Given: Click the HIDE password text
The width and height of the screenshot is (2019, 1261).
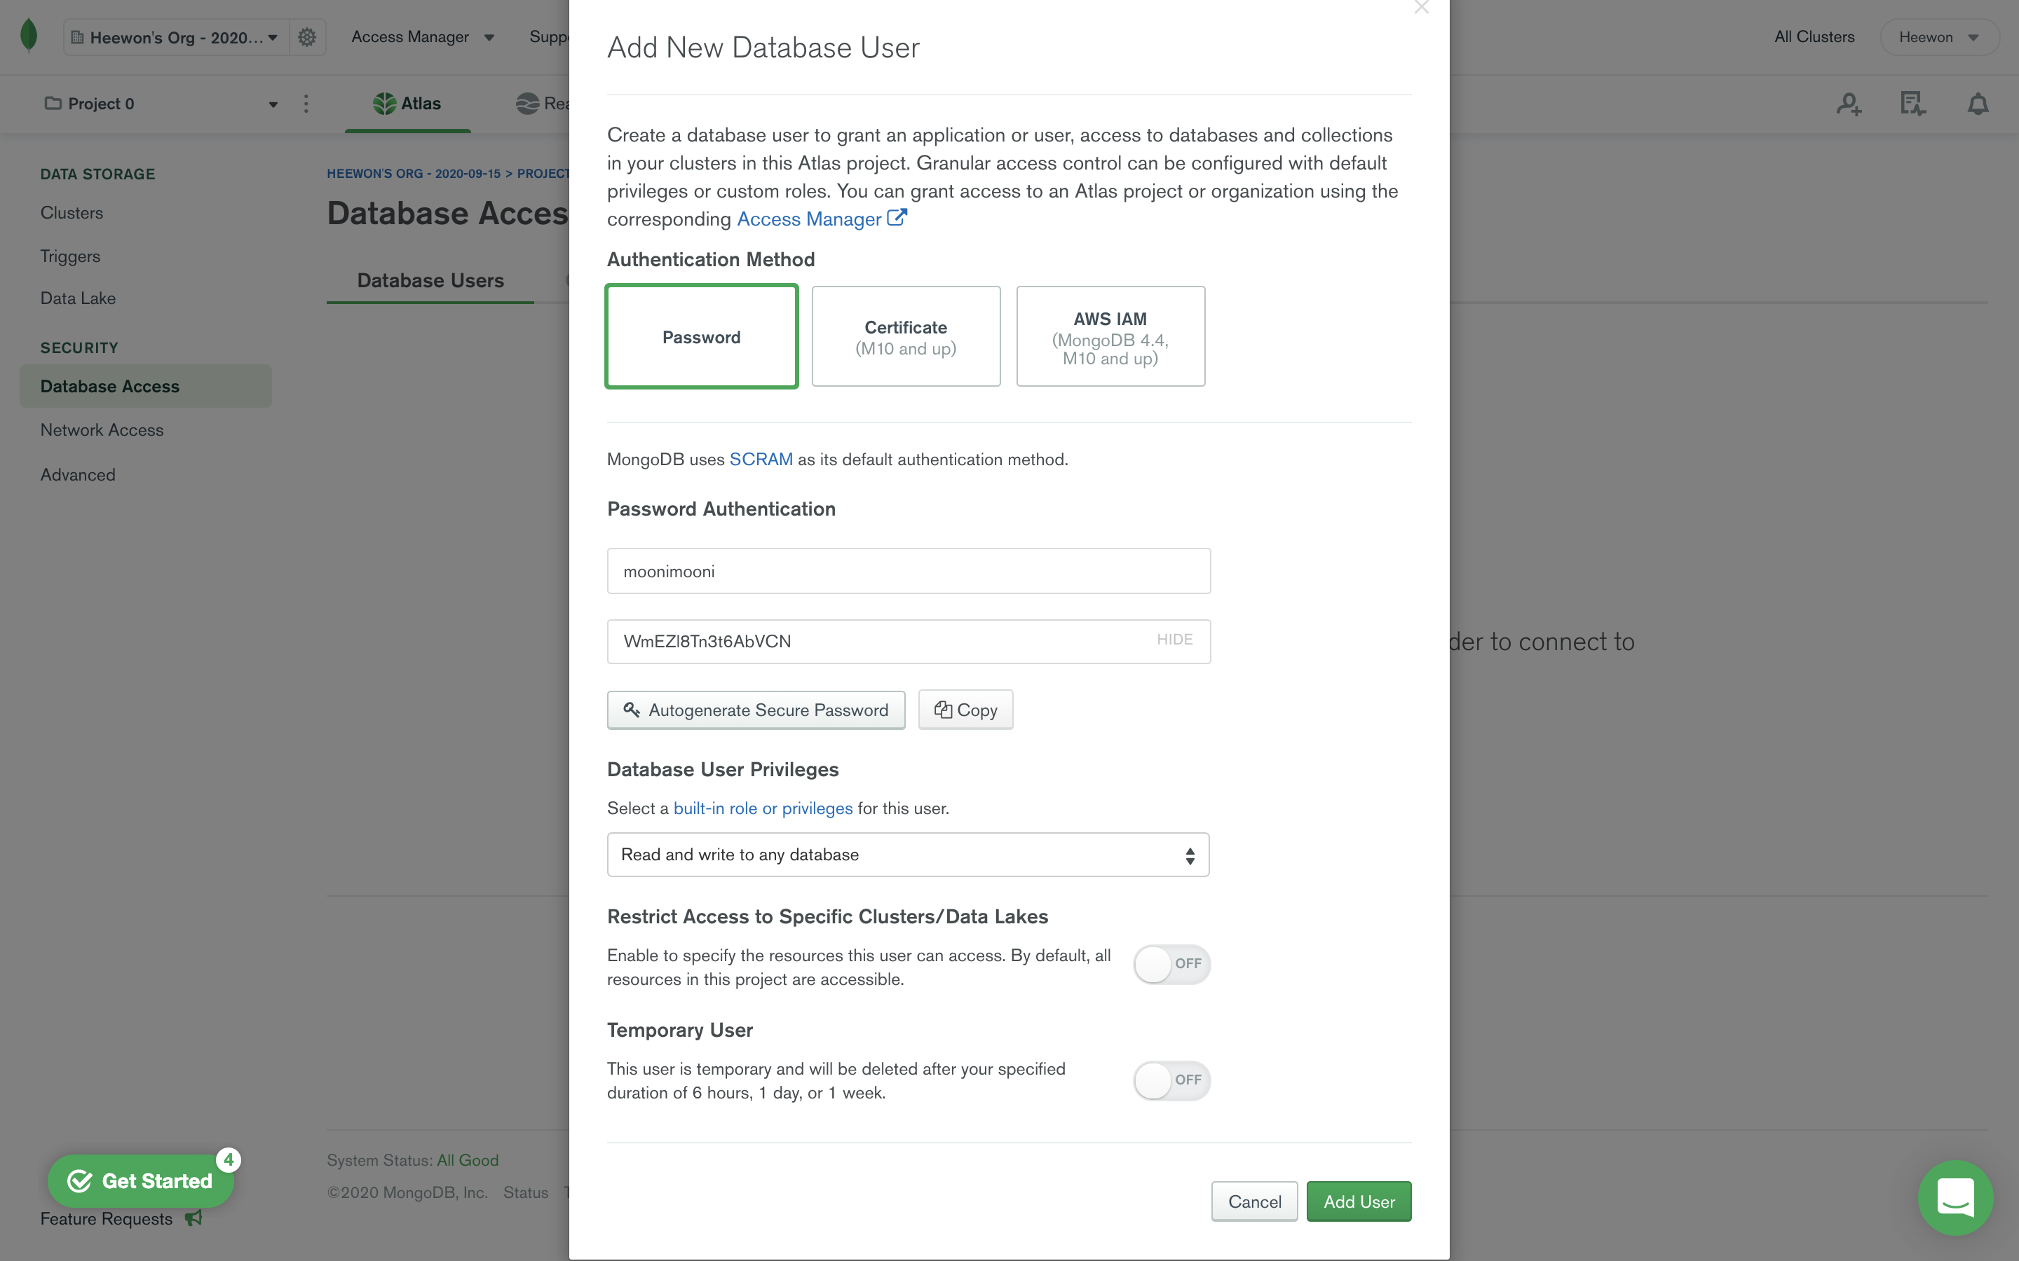Looking at the screenshot, I should point(1174,640).
